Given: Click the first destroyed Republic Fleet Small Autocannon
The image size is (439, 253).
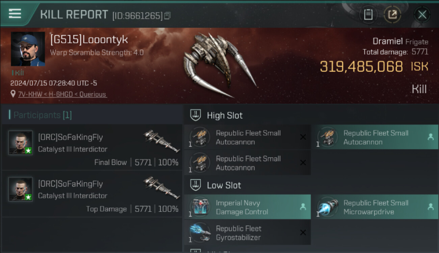Looking at the screenshot, I should (248, 137).
